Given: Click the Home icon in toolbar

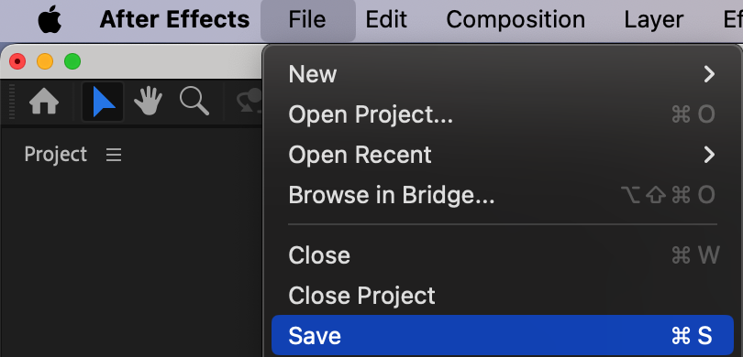Looking at the screenshot, I should point(44,102).
